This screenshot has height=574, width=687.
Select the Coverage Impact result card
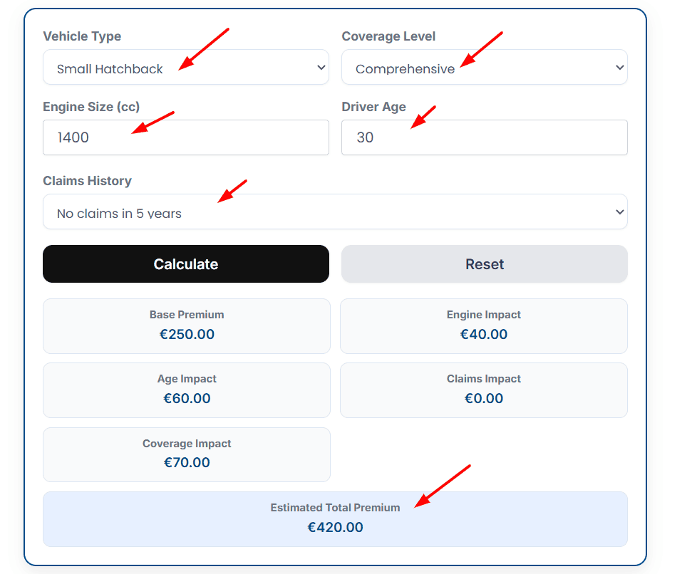pyautogui.click(x=186, y=454)
